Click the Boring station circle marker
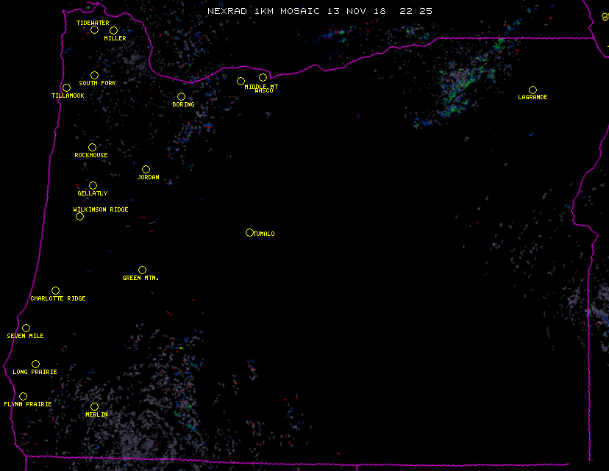The image size is (609, 471). [181, 96]
